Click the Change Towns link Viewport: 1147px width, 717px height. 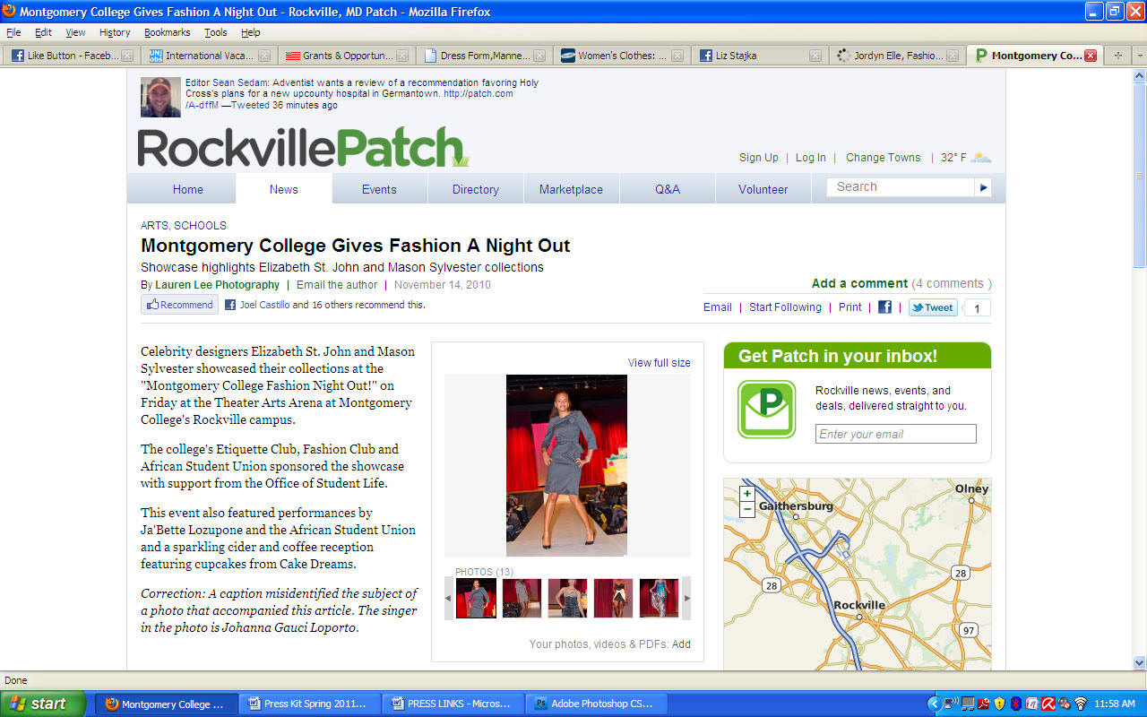tap(884, 158)
